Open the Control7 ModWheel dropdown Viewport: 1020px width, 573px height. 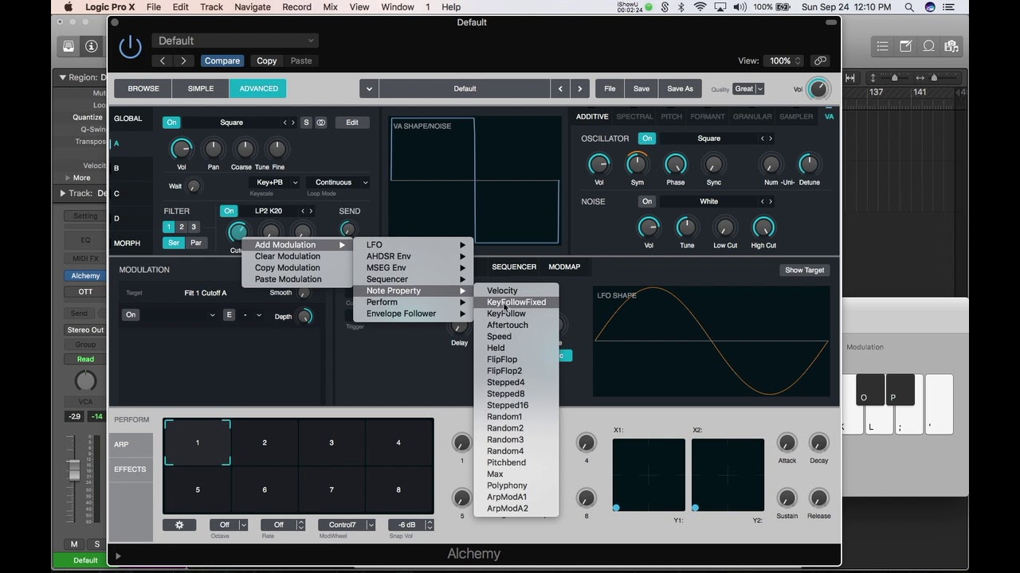tap(347, 524)
